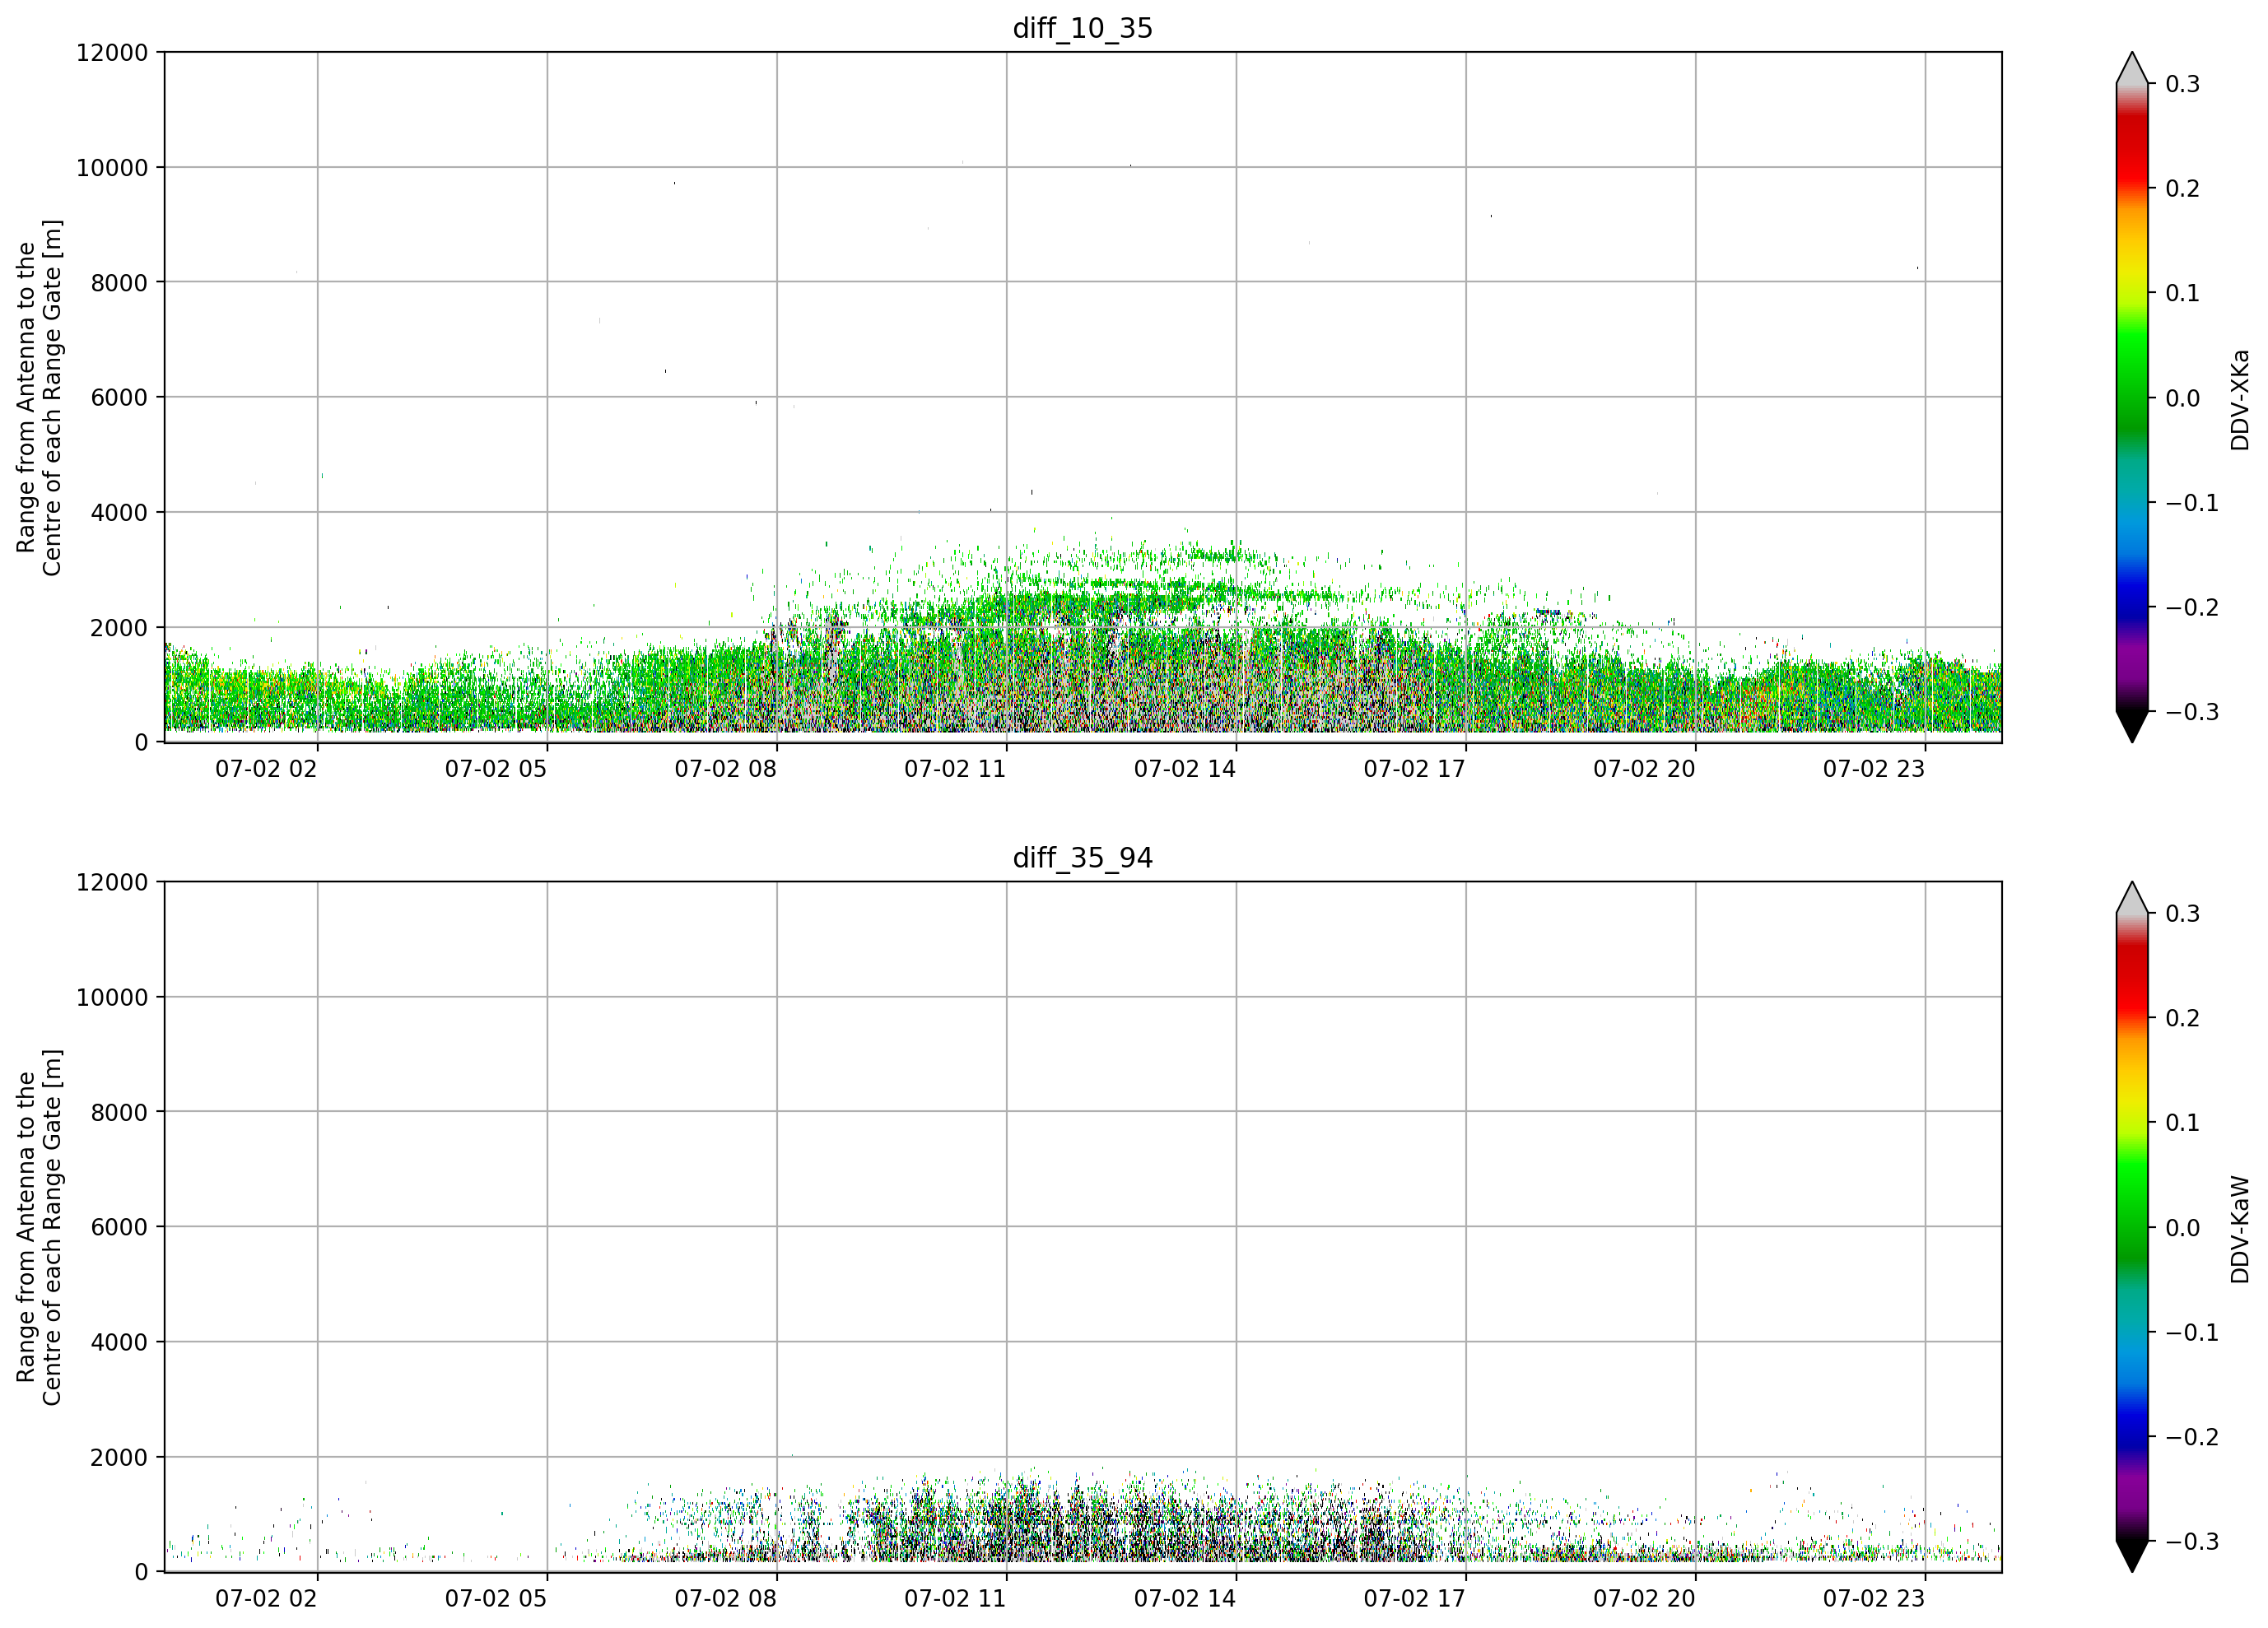Click y-tick 10000 on the diff_35_94 plot
This screenshot has height=1628, width=2268.
click(112, 997)
